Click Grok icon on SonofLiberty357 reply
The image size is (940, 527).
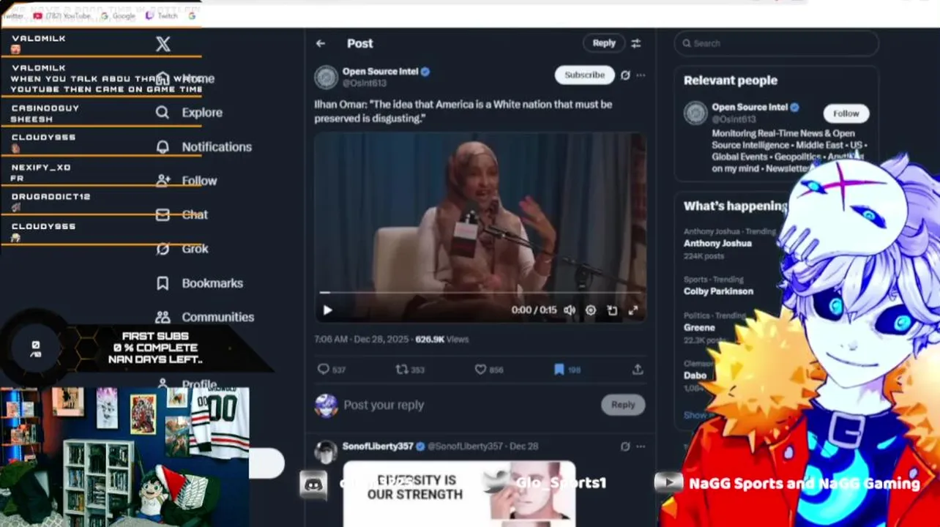(625, 446)
